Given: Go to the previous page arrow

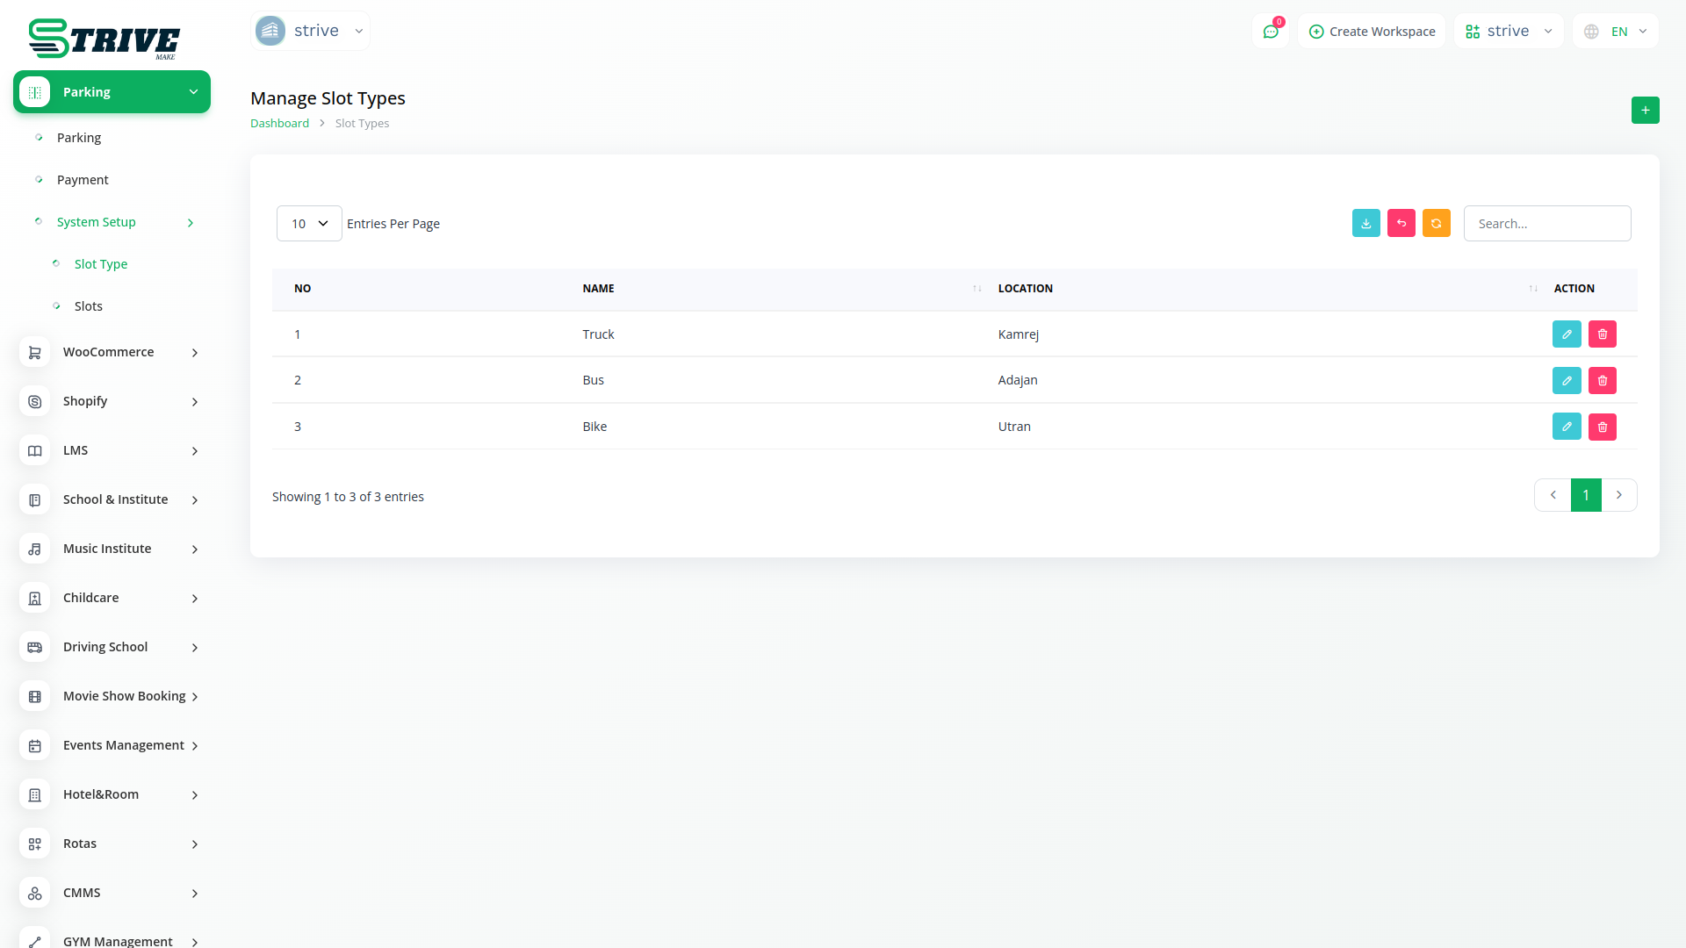Looking at the screenshot, I should coord(1553,495).
